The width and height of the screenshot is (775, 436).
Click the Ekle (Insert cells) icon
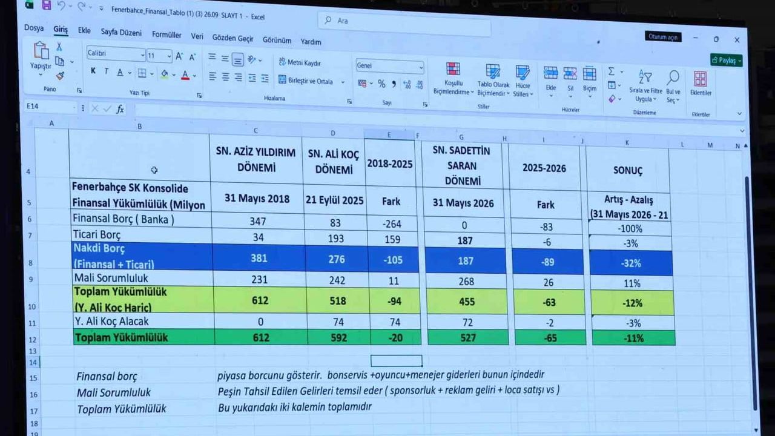(x=550, y=73)
